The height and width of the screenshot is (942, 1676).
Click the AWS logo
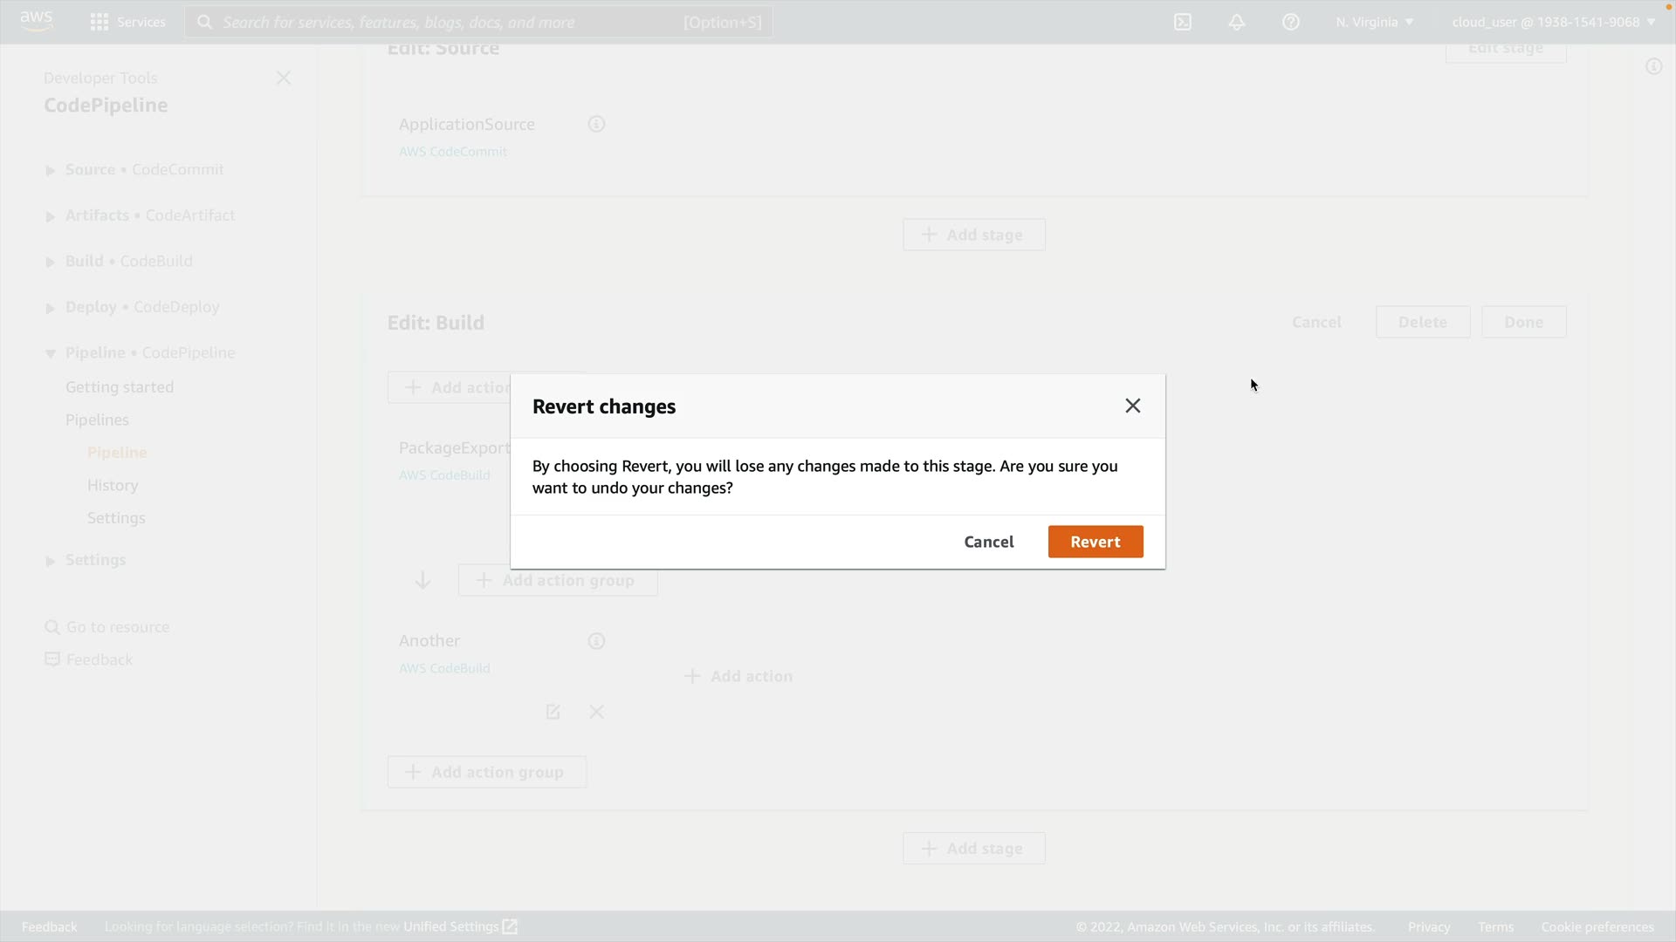(x=36, y=21)
